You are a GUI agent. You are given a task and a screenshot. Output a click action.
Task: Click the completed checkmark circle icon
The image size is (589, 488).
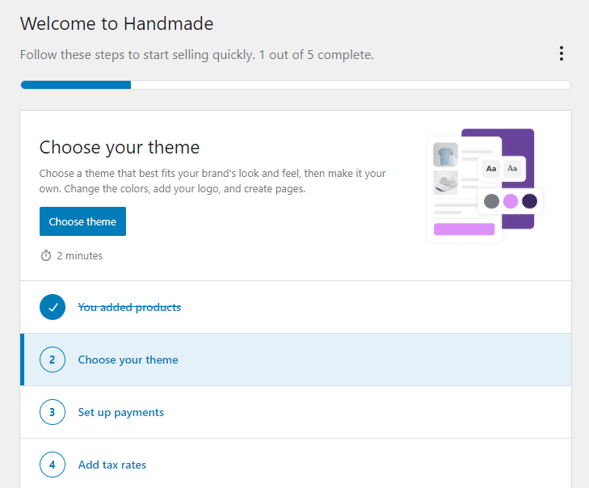[53, 307]
